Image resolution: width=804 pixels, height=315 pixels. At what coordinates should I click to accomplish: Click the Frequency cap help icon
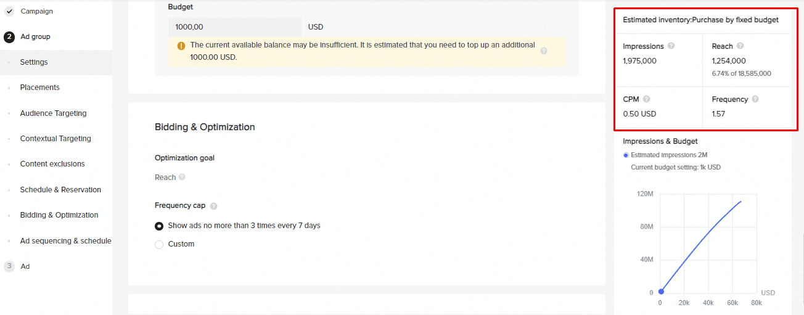tap(213, 206)
